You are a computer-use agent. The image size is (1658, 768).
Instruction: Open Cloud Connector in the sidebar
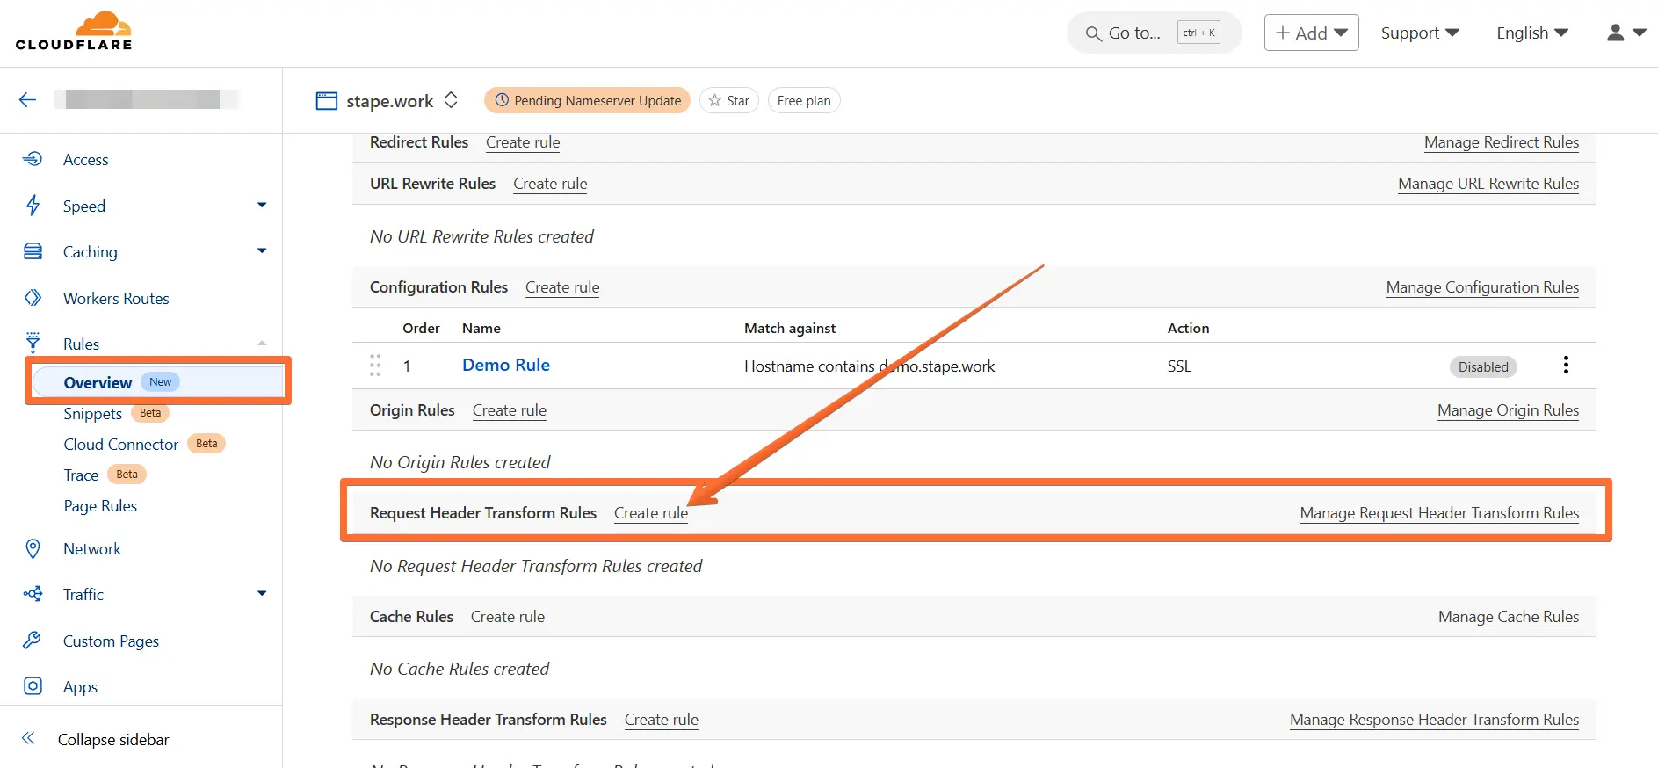coord(121,444)
